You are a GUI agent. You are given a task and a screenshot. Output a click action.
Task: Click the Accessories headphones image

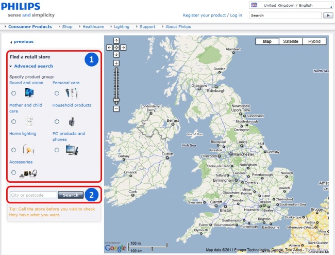[x=28, y=174]
